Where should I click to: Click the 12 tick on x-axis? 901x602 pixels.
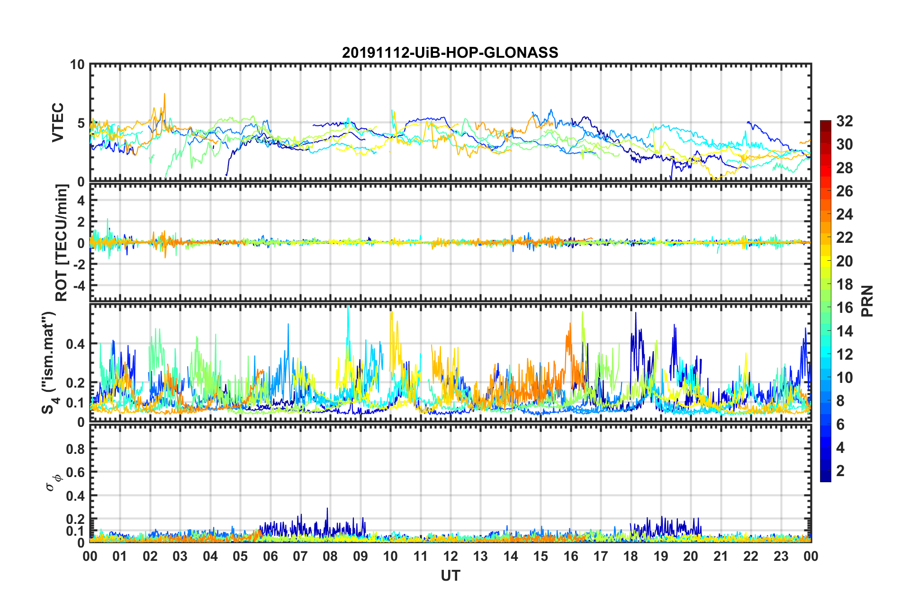450,556
